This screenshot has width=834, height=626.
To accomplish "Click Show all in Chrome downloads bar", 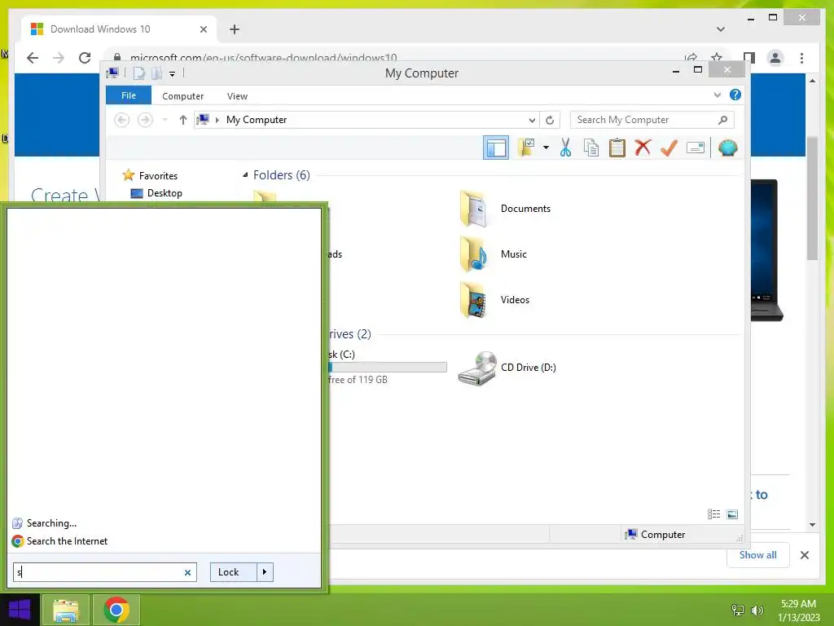I will [x=758, y=555].
